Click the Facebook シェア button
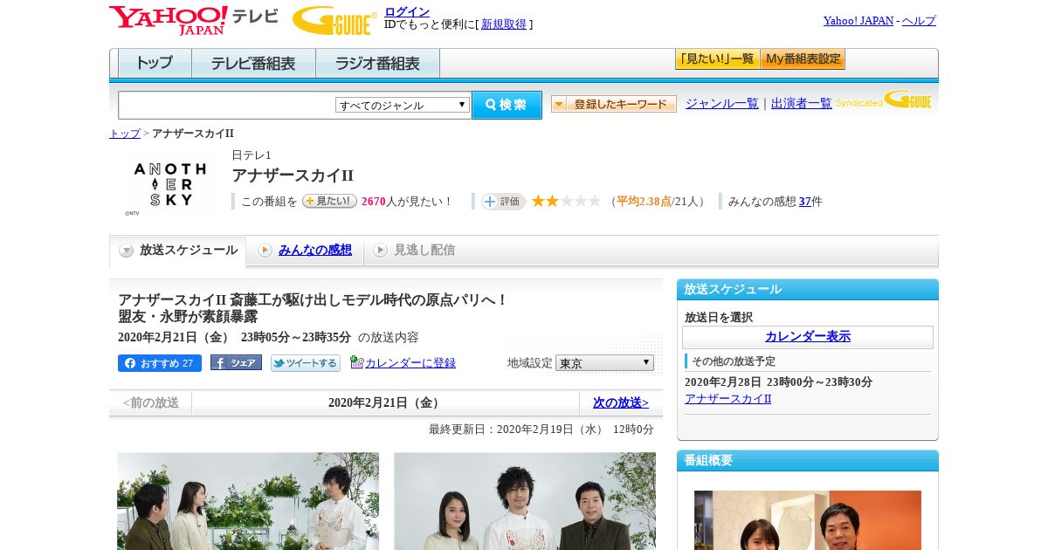The width and height of the screenshot is (1048, 550). pos(236,363)
